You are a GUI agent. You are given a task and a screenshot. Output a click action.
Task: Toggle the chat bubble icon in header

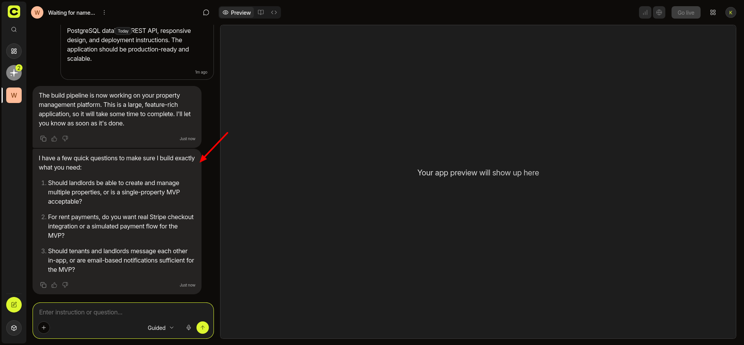click(x=206, y=12)
